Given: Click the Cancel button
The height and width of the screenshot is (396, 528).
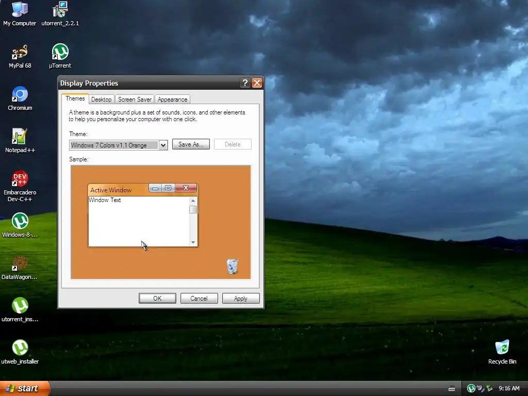Looking at the screenshot, I should coord(199,299).
